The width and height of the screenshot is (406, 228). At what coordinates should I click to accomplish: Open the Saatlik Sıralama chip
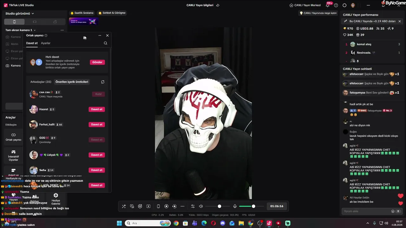pyautogui.click(x=82, y=13)
